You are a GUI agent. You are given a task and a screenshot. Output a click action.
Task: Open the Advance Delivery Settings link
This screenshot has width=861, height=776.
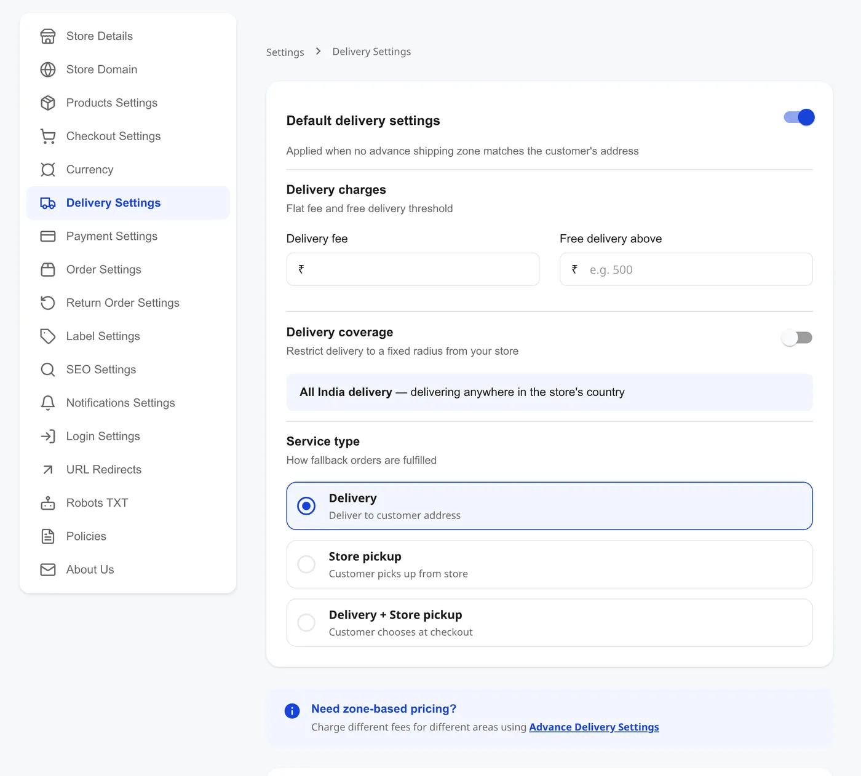594,727
